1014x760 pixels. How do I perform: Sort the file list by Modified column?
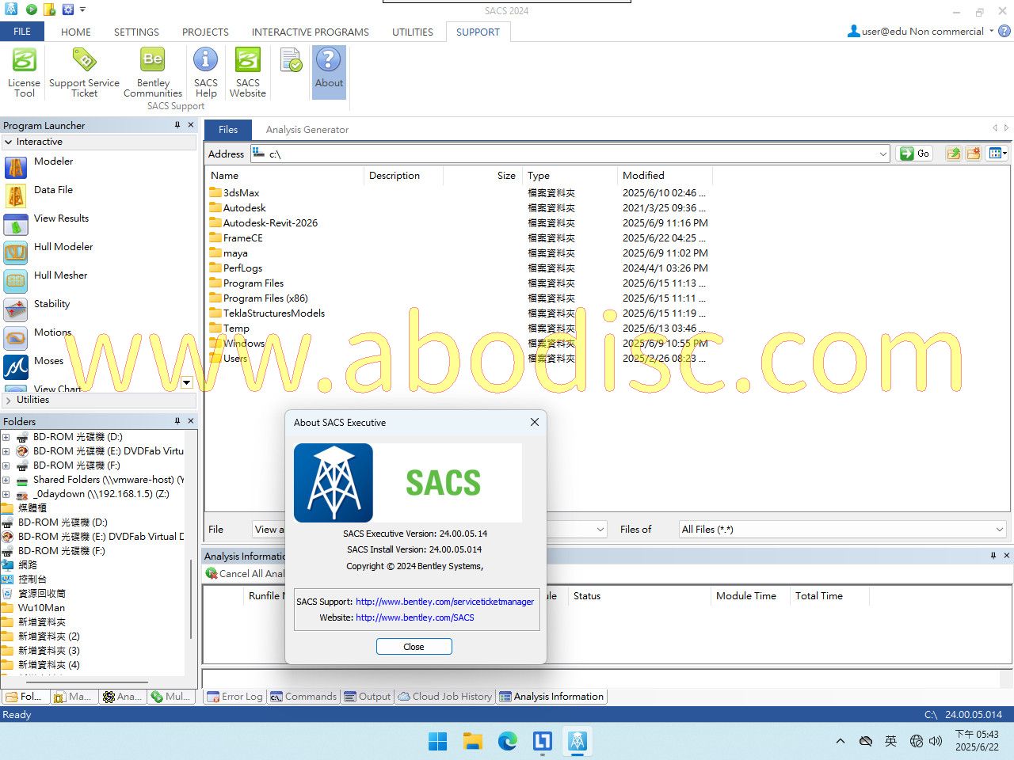(x=665, y=176)
